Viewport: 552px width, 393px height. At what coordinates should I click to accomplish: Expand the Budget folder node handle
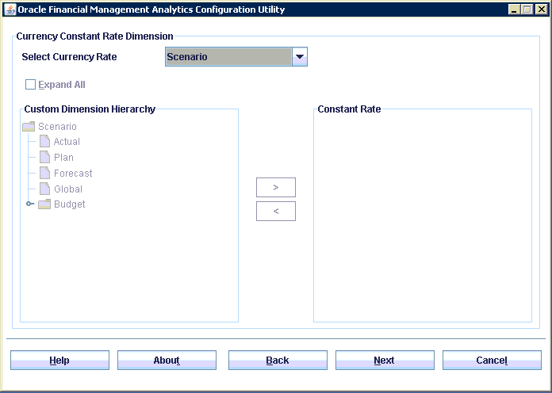point(30,204)
